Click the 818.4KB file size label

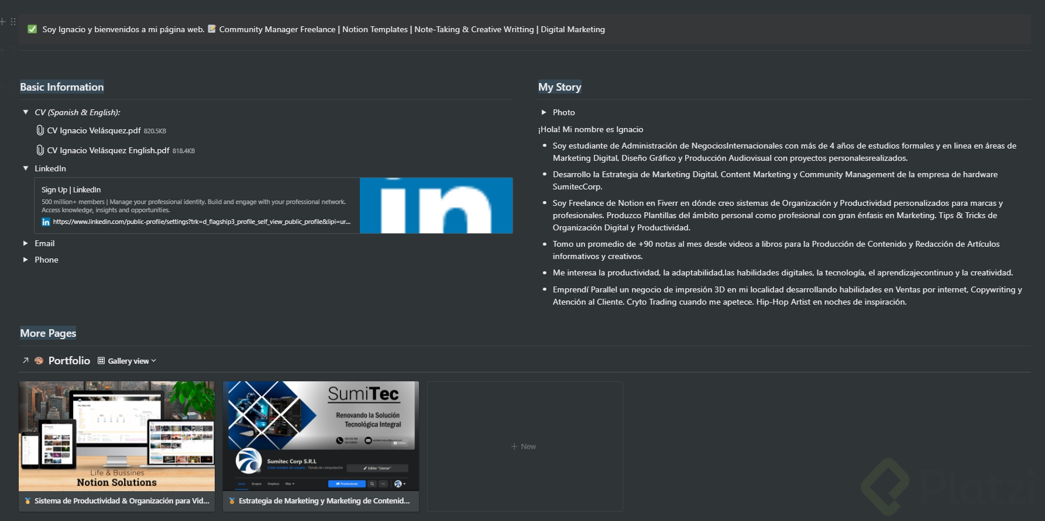coord(184,151)
